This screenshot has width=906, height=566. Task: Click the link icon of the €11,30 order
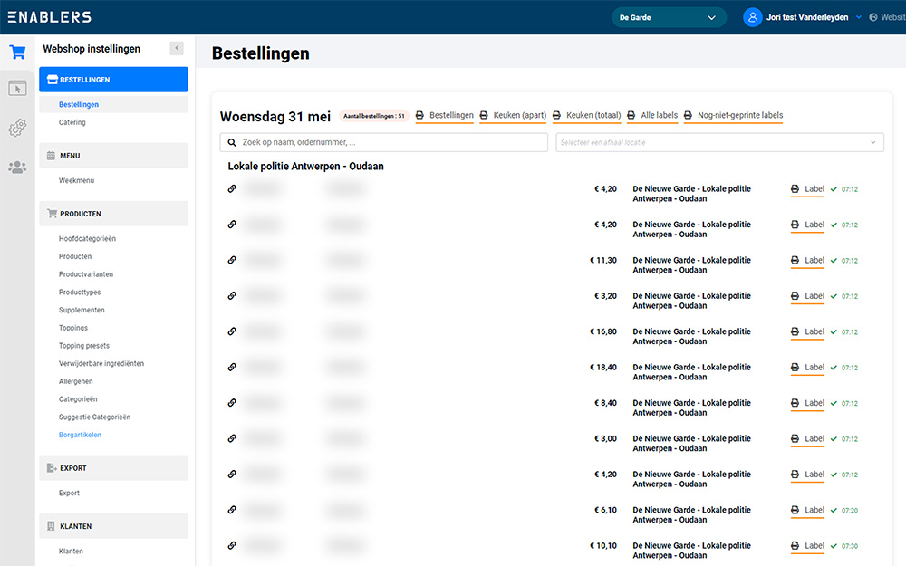232,260
